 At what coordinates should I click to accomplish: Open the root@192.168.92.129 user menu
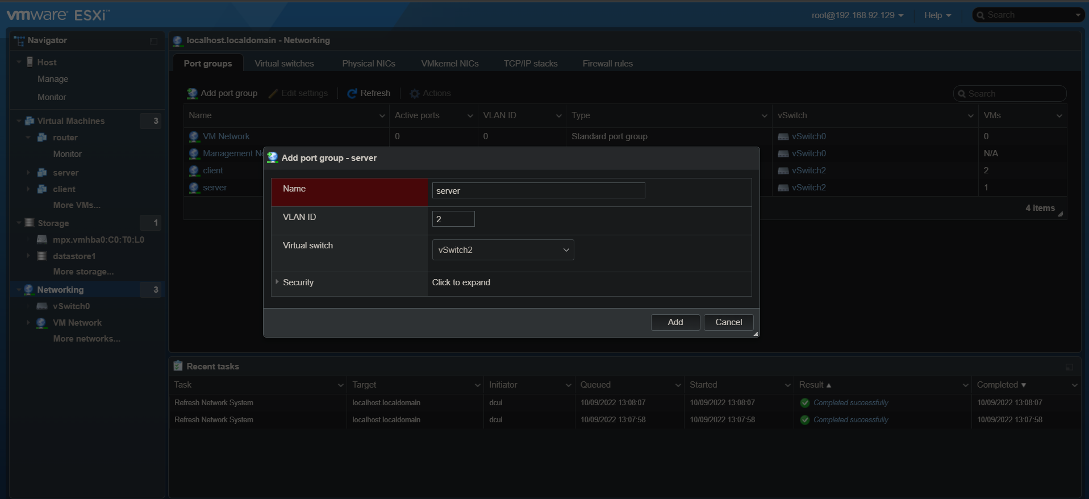[x=857, y=15]
